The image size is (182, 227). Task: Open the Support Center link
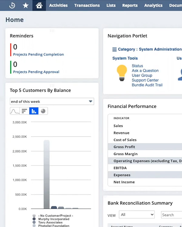coord(145,80)
